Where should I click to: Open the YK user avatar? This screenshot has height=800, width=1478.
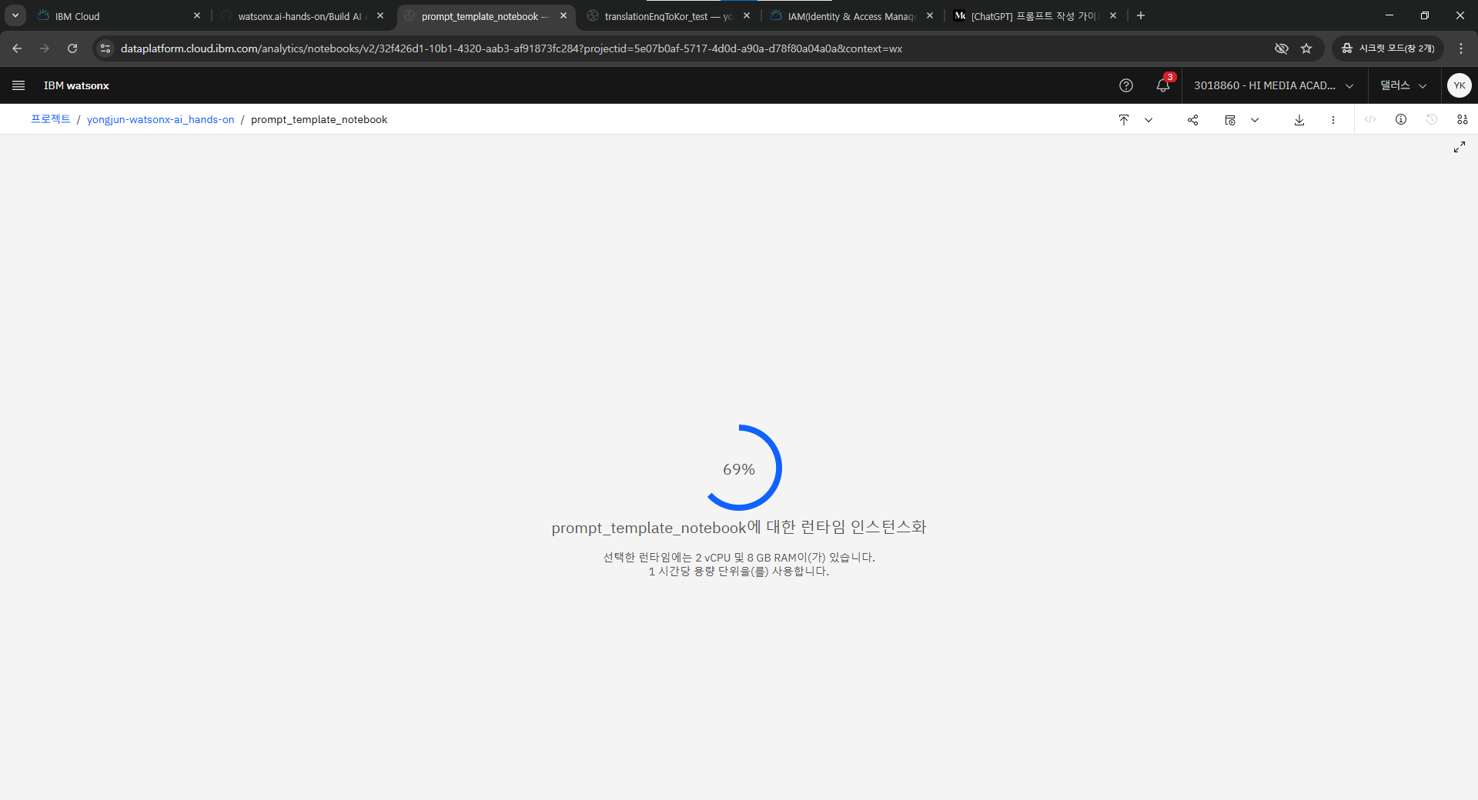click(1460, 85)
